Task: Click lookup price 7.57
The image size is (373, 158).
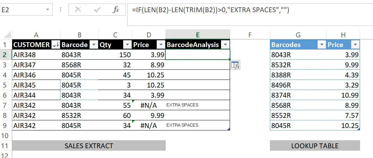Action: pos(343,115)
